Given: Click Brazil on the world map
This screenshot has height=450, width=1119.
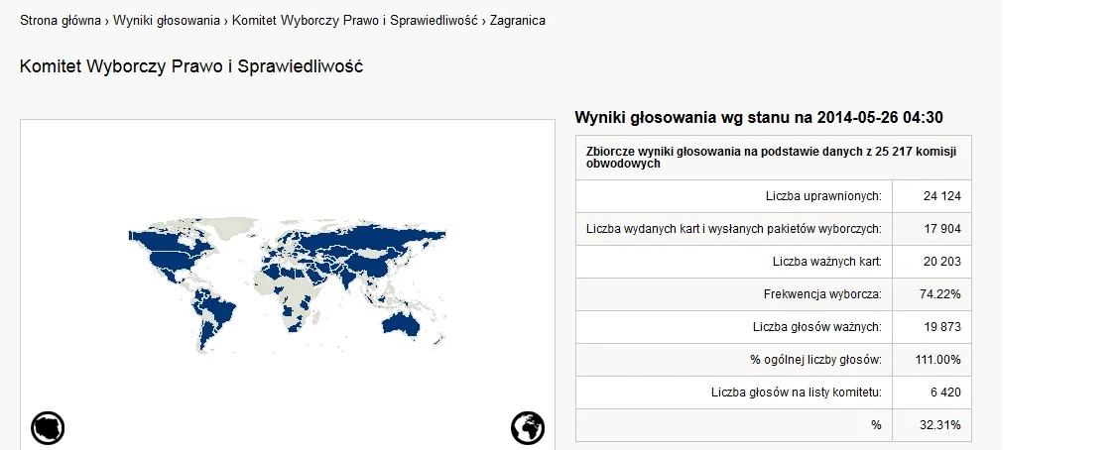Looking at the screenshot, I should (x=218, y=310).
